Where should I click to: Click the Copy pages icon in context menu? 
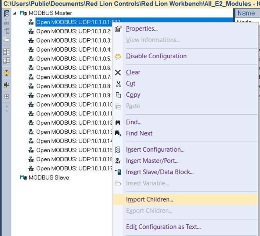[118, 95]
